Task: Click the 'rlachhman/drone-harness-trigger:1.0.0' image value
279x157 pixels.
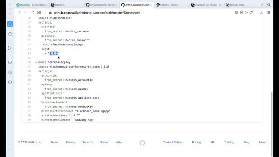Action: pyautogui.click(x=79, y=67)
